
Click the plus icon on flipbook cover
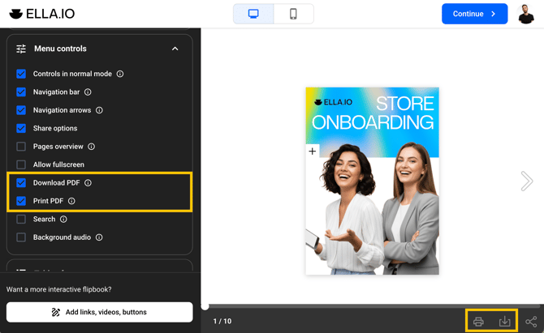pos(313,152)
